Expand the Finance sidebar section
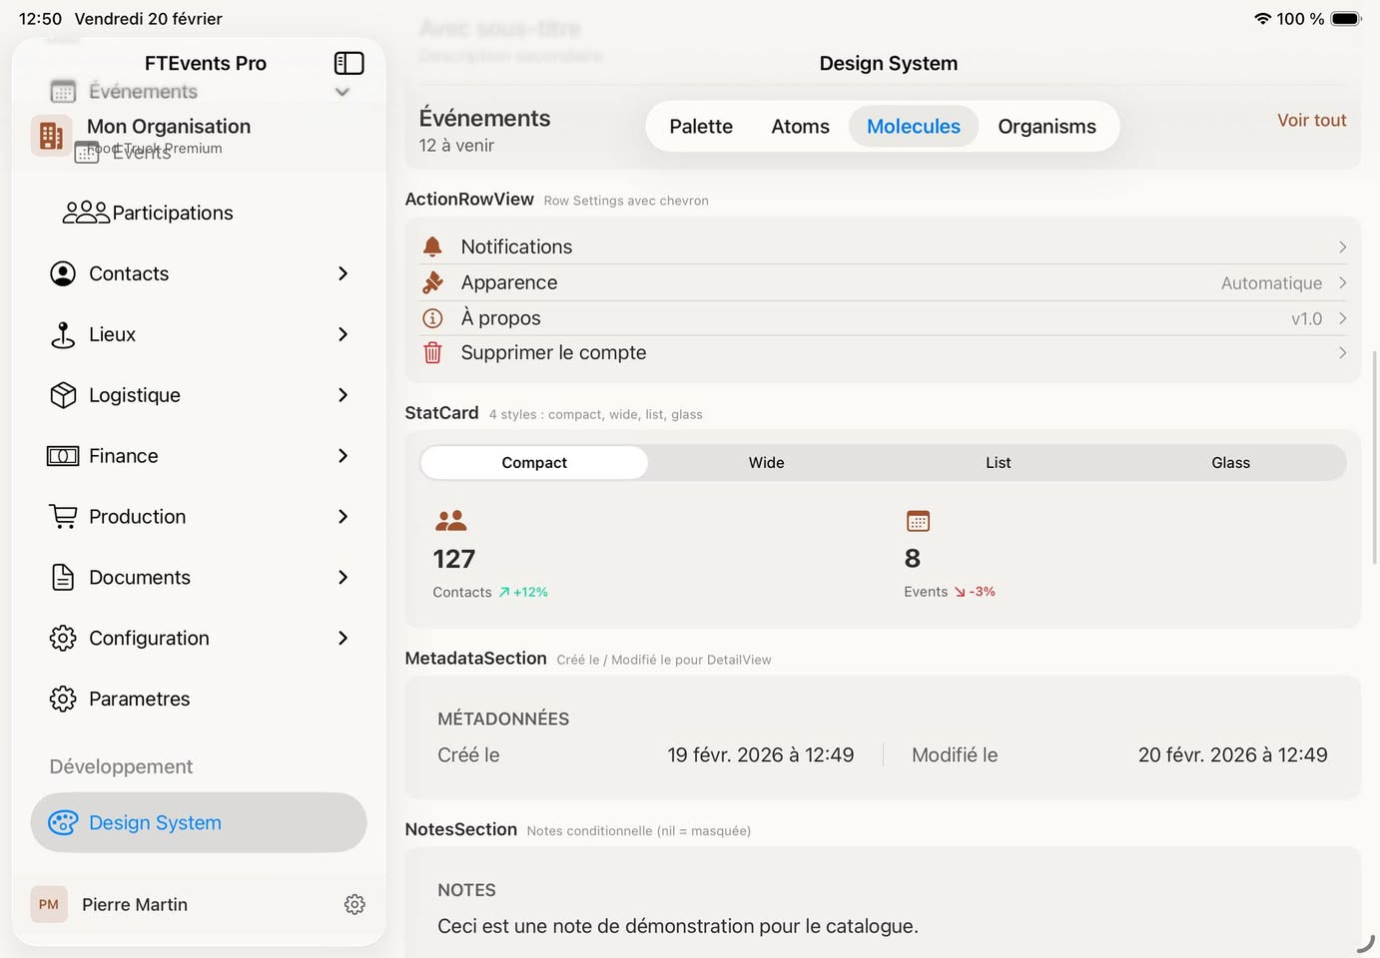This screenshot has height=958, width=1380. coord(343,456)
